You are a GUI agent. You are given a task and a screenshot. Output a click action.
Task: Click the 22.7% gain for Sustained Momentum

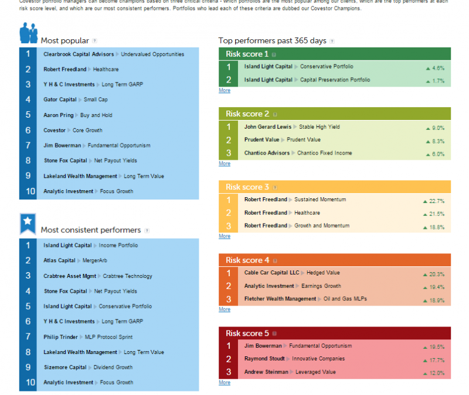(433, 201)
